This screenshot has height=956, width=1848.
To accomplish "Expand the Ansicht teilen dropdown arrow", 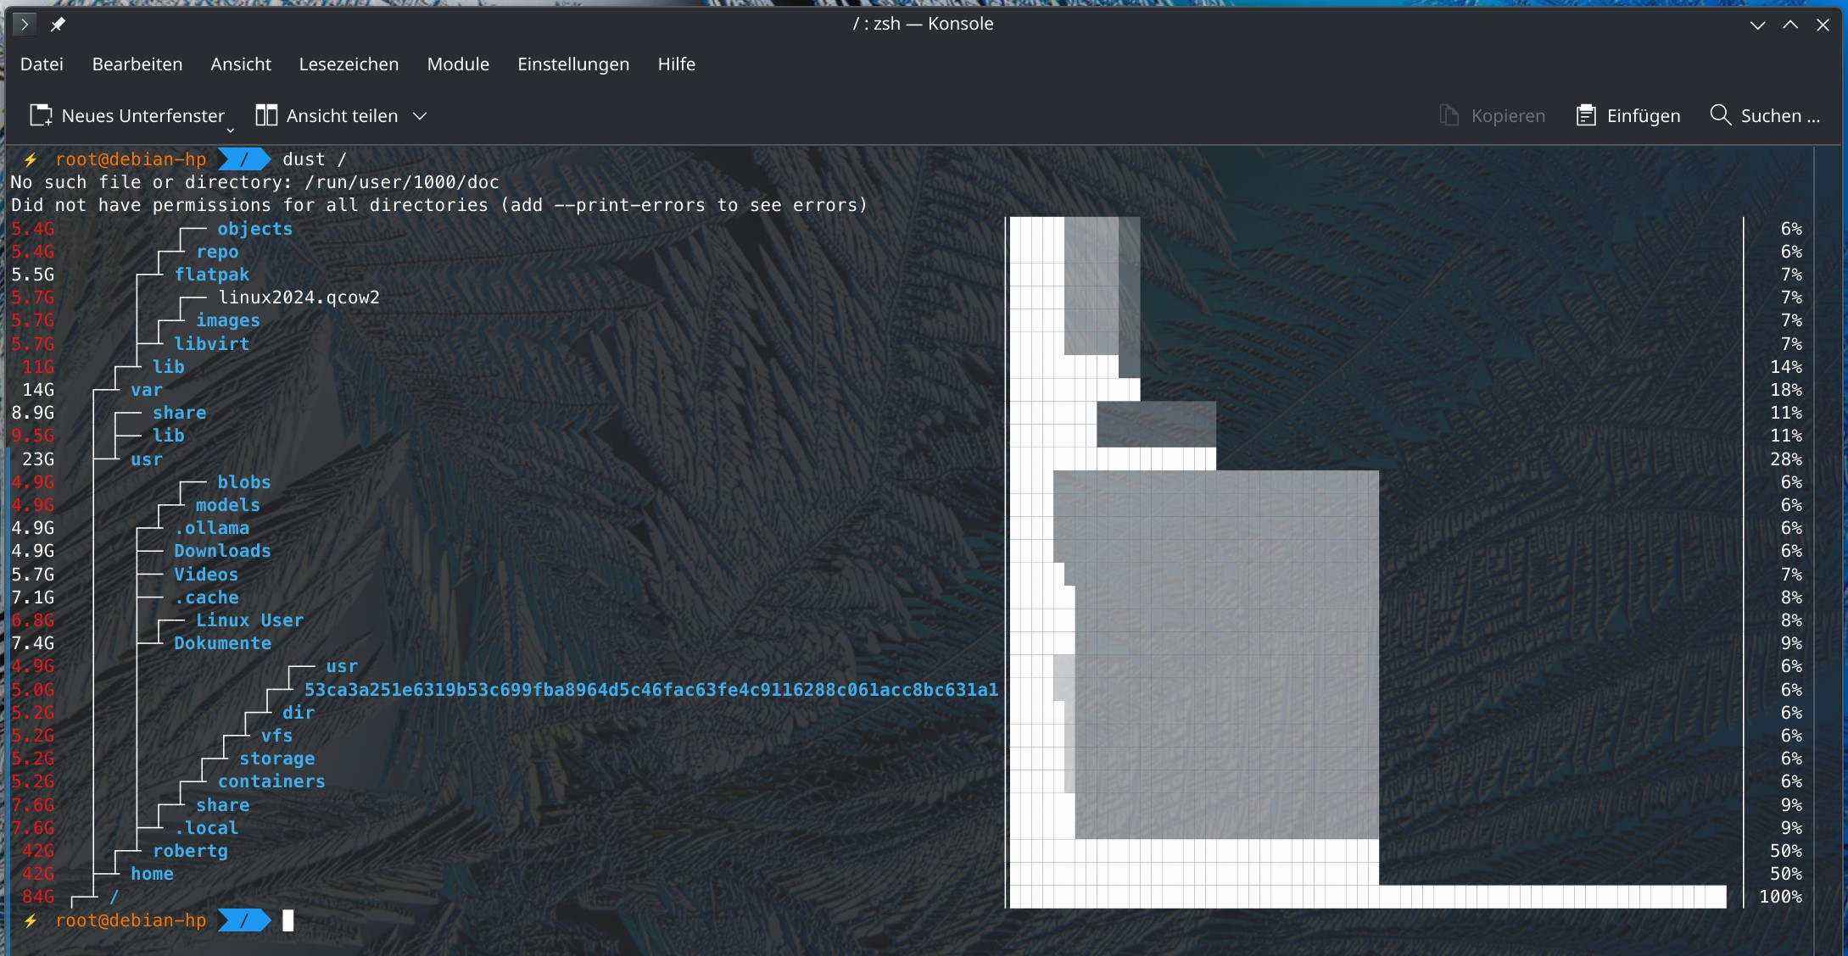I will point(420,116).
